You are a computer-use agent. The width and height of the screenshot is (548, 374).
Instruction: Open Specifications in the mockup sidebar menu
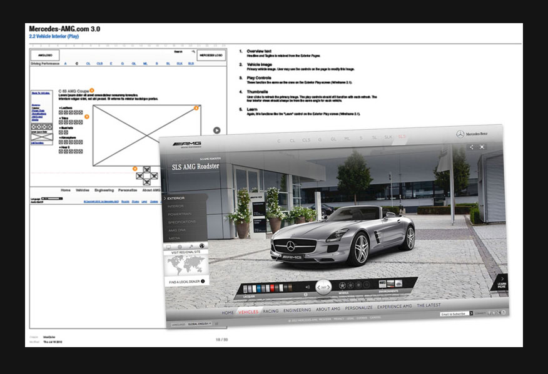(182, 222)
